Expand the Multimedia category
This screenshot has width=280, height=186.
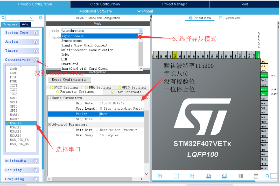35,161
